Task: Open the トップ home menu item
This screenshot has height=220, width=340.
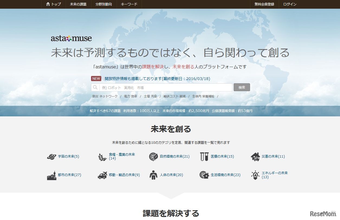Action: click(x=53, y=4)
